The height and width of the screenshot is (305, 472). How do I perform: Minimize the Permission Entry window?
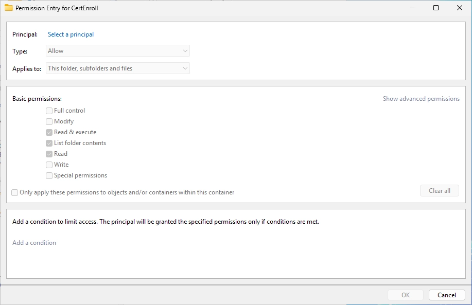pos(413,8)
